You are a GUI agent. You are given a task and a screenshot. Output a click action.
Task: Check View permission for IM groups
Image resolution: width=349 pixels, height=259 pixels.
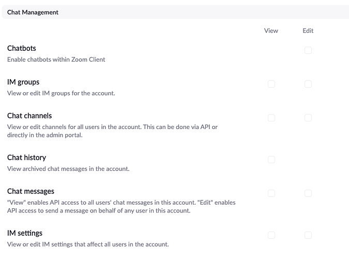tap(271, 84)
